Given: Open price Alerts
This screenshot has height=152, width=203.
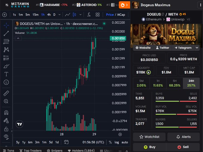Looking at the screenshot, I should (184, 137).
